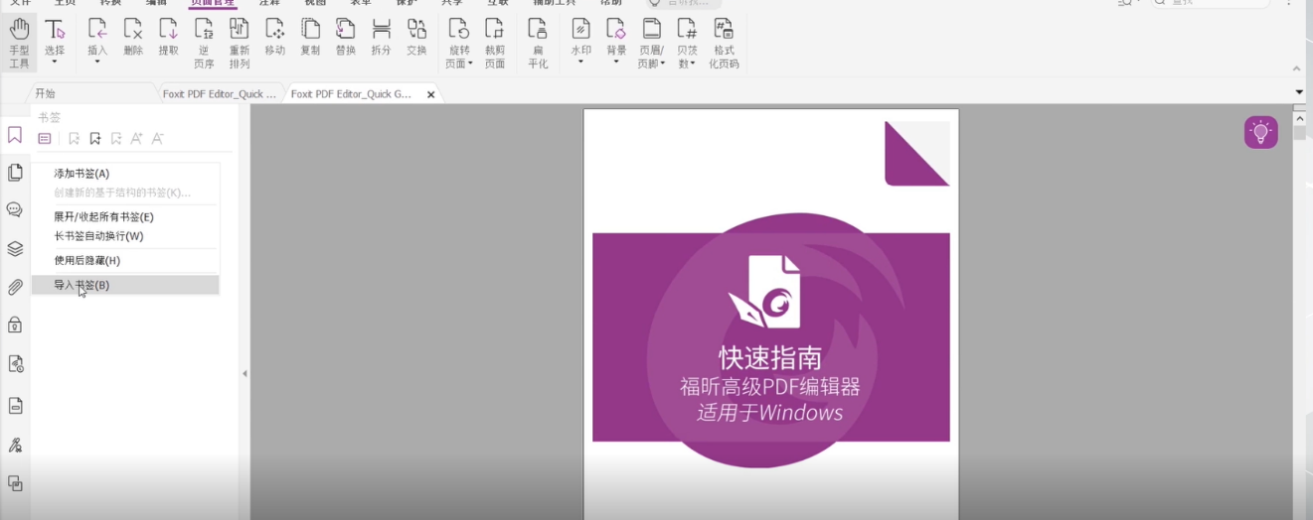Open the Form fields panel sidebar icon
The width and height of the screenshot is (1313, 520).
15,405
